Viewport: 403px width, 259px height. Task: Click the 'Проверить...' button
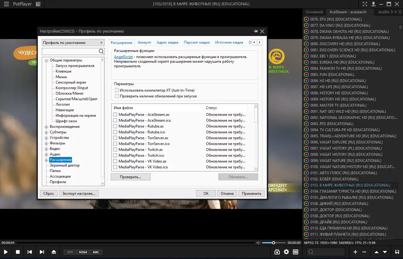pos(131,177)
